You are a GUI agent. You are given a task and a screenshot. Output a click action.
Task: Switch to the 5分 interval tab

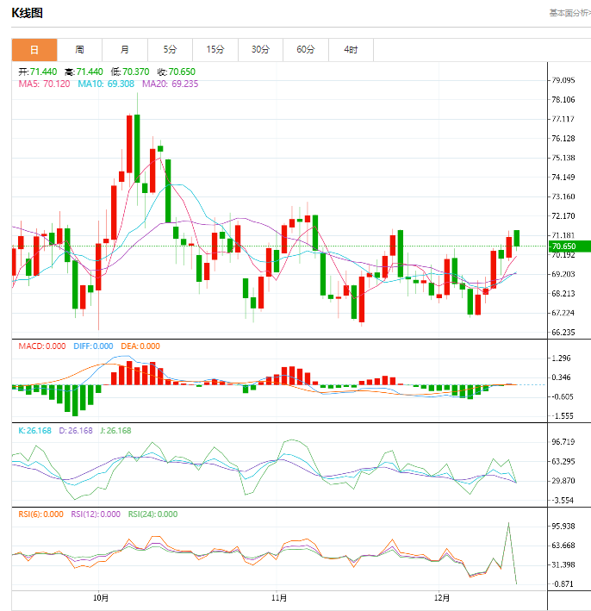pos(170,50)
